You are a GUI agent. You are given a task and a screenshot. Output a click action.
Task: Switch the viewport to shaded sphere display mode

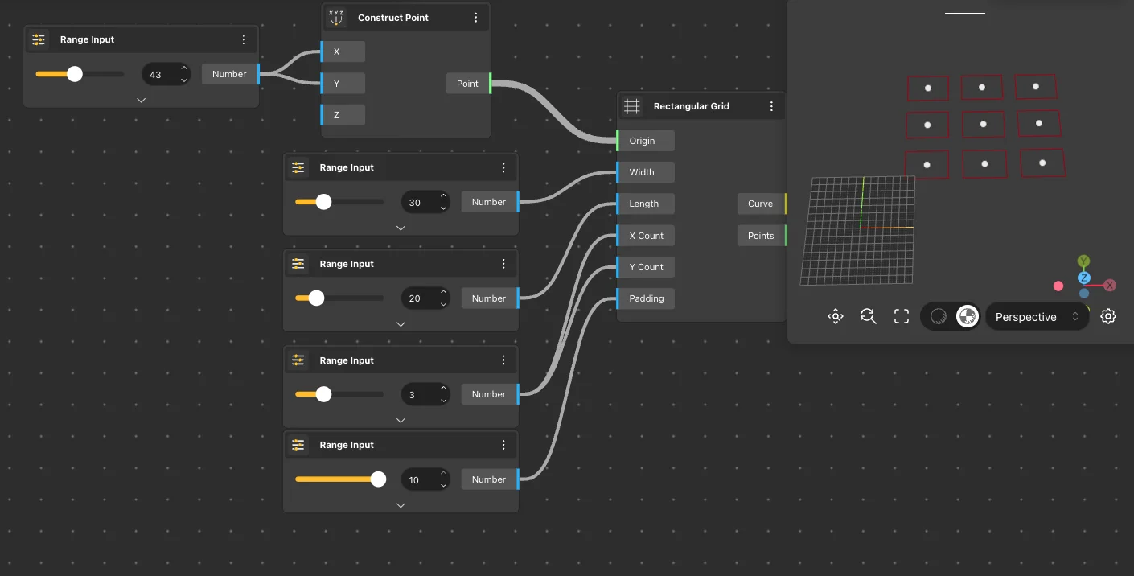click(938, 316)
